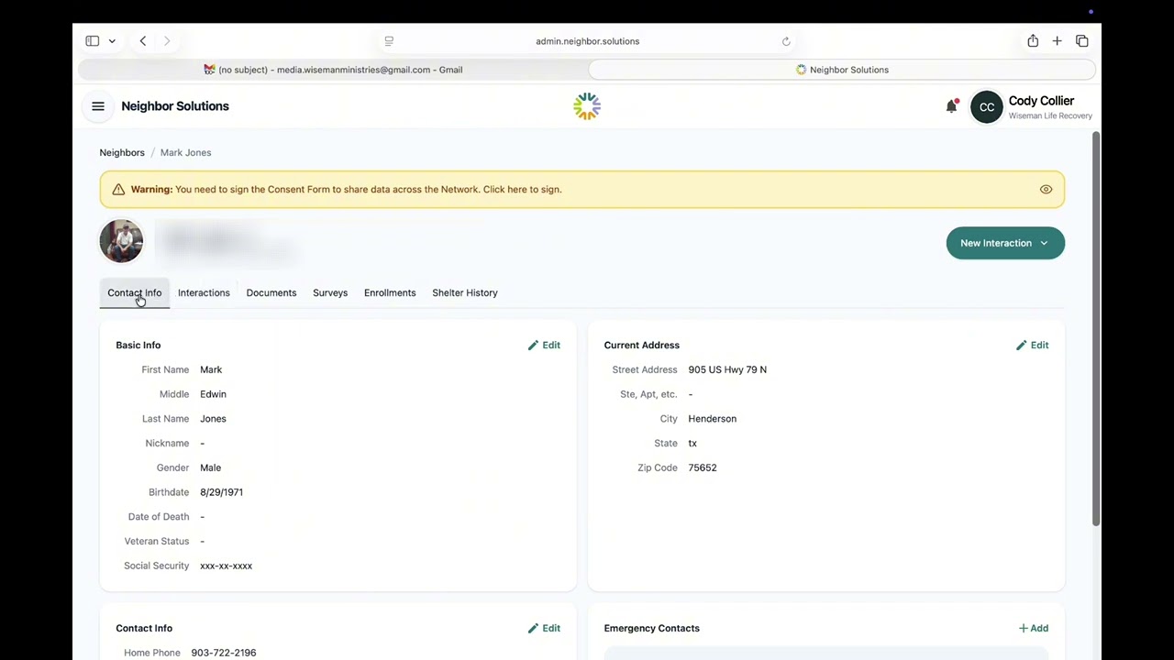Reload the page with refresh icon
1174x660 pixels.
[x=786, y=41]
